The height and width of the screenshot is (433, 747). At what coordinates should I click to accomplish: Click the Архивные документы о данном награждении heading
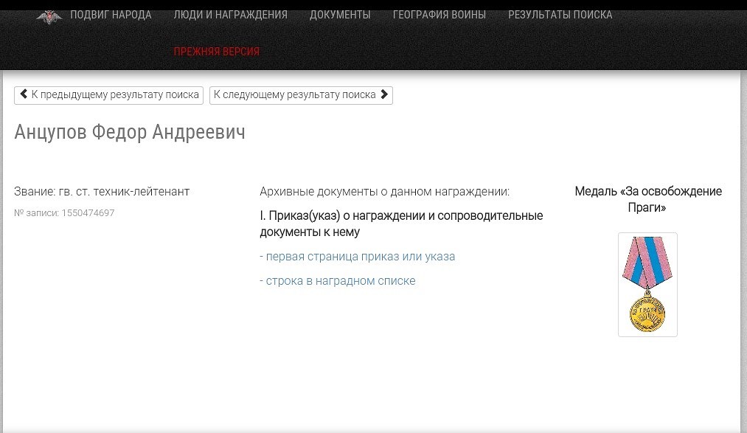click(384, 192)
